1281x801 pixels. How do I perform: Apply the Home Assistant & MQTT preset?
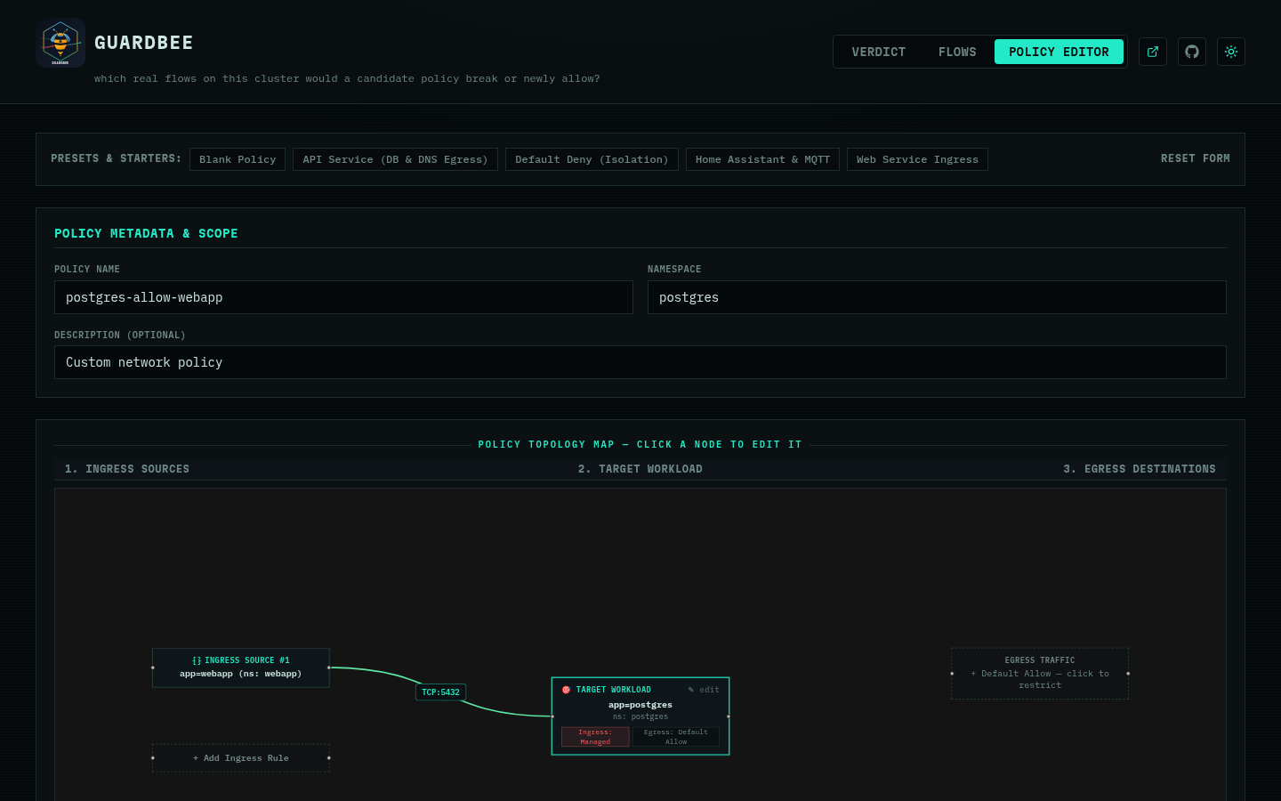(x=762, y=159)
